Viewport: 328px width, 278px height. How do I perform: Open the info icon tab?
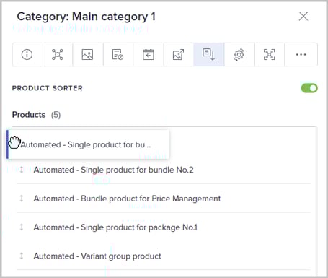tap(27, 55)
